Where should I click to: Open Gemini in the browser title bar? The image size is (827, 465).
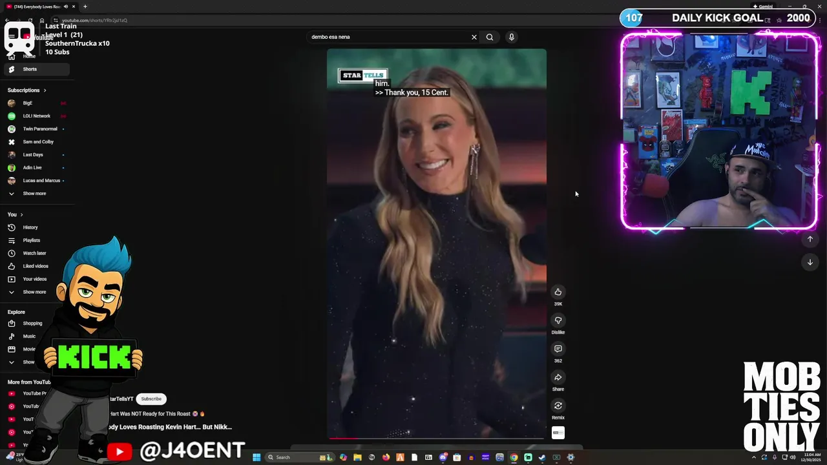click(x=762, y=6)
